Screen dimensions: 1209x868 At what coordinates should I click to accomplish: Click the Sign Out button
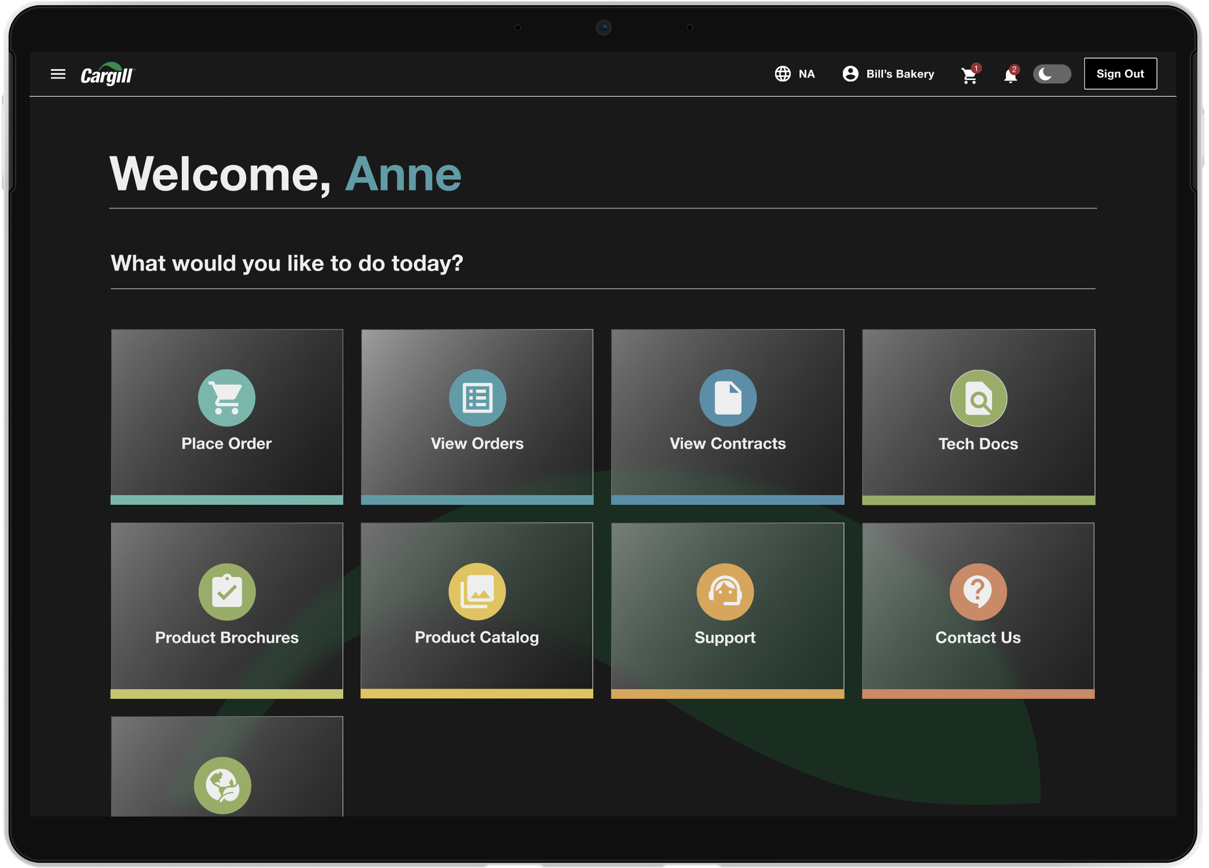tap(1120, 73)
